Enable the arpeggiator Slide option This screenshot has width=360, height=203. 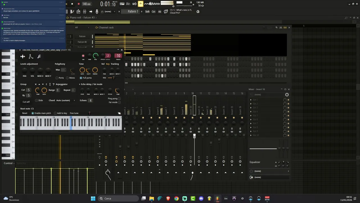tap(39, 100)
